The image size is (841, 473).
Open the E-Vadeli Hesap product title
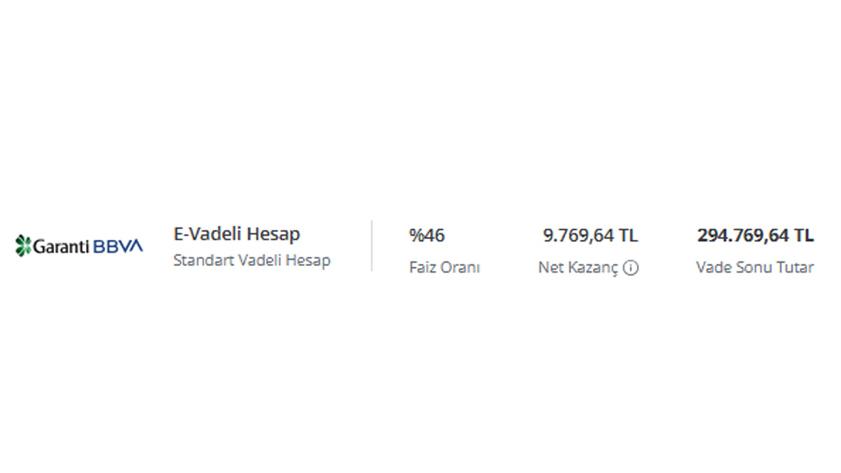coord(237,234)
